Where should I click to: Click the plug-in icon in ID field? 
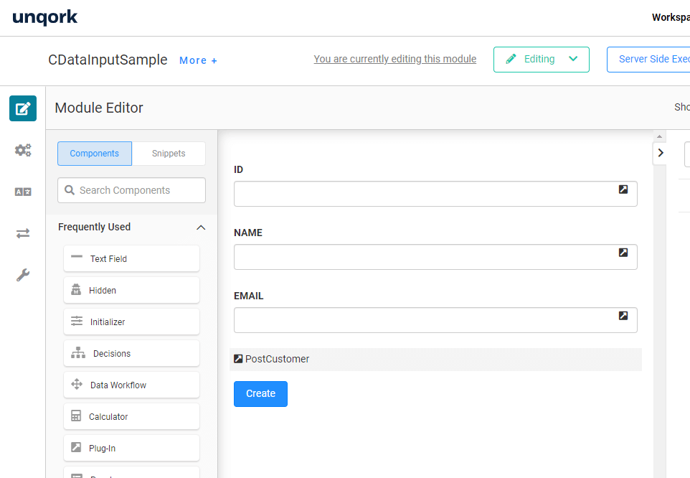pos(623,189)
